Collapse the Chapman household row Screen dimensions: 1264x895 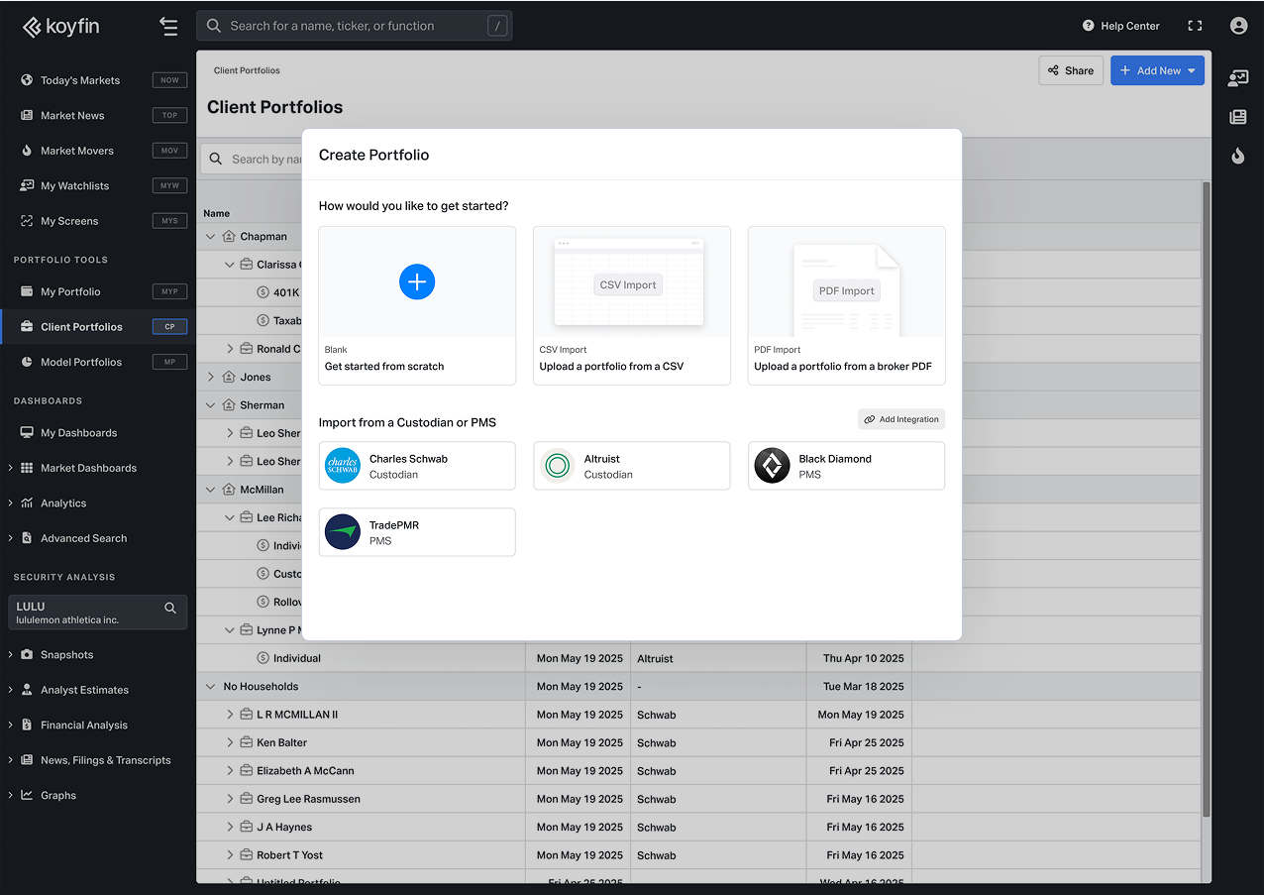[210, 237]
